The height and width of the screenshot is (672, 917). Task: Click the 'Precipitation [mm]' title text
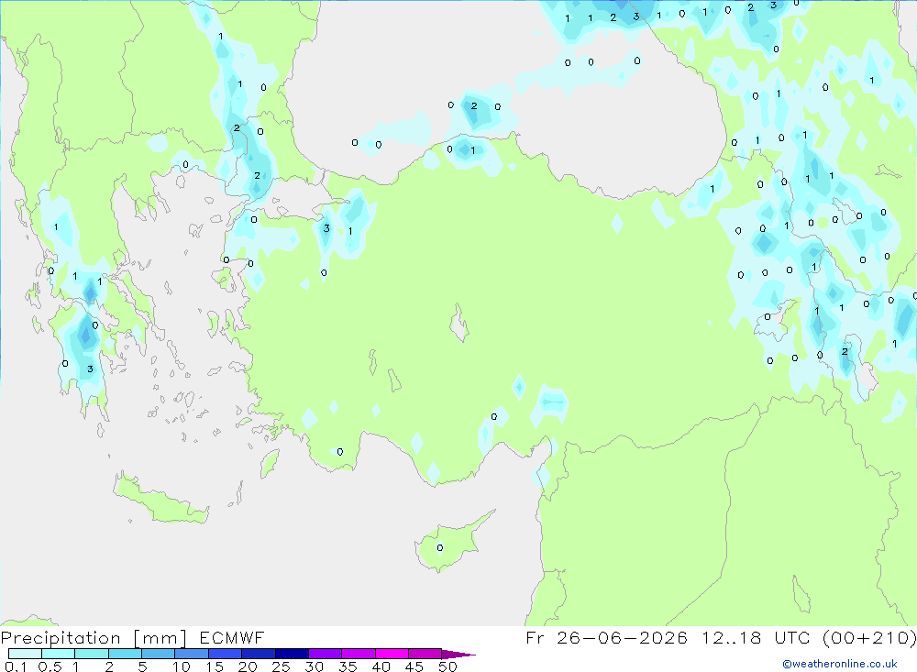(94, 638)
